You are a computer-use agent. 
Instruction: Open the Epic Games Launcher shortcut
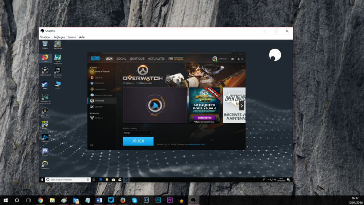click(58, 72)
